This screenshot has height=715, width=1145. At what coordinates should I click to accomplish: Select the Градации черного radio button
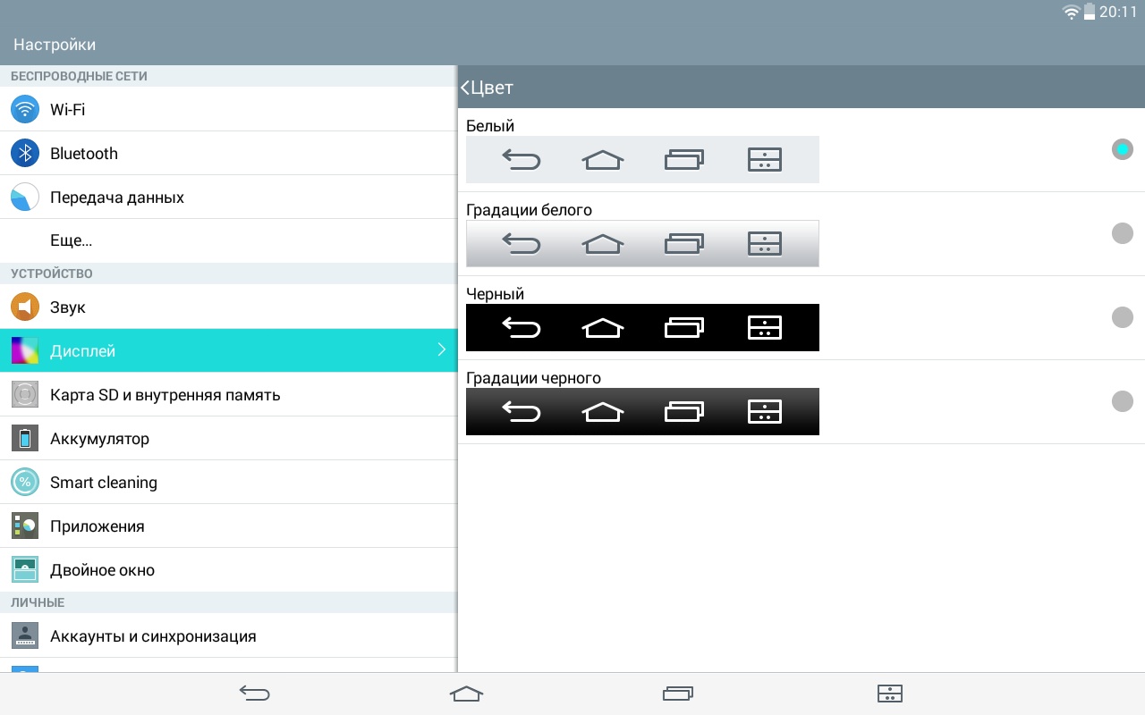click(x=1122, y=401)
